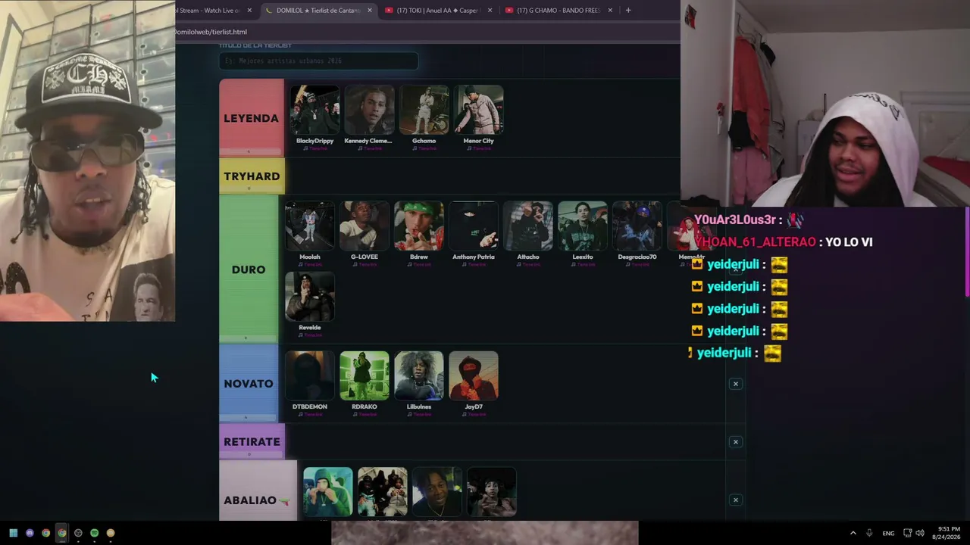Close the TOKI Anuel AA tab
This screenshot has width=970, height=545.
490,10
